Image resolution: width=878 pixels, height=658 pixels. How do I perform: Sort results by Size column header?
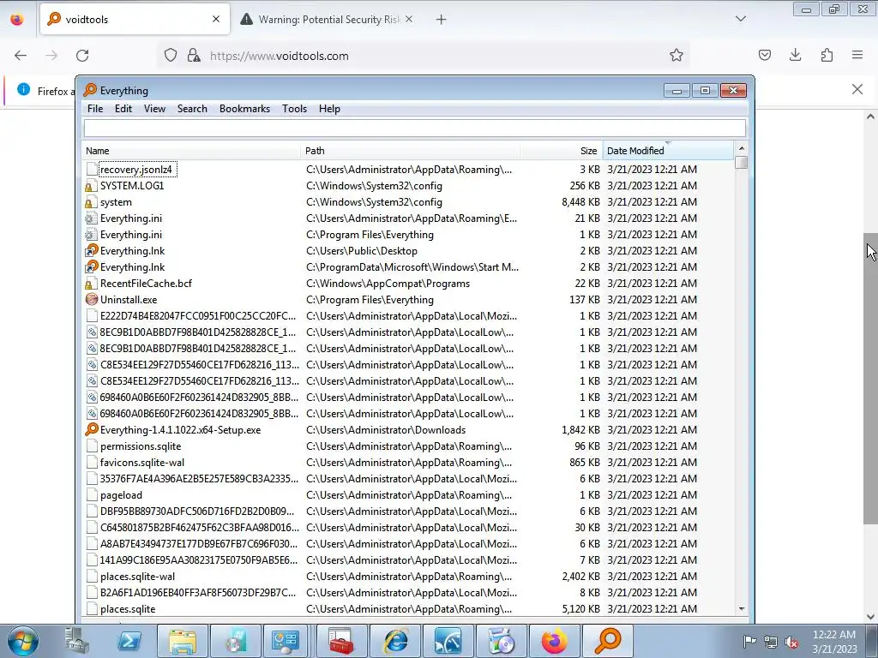(x=561, y=151)
